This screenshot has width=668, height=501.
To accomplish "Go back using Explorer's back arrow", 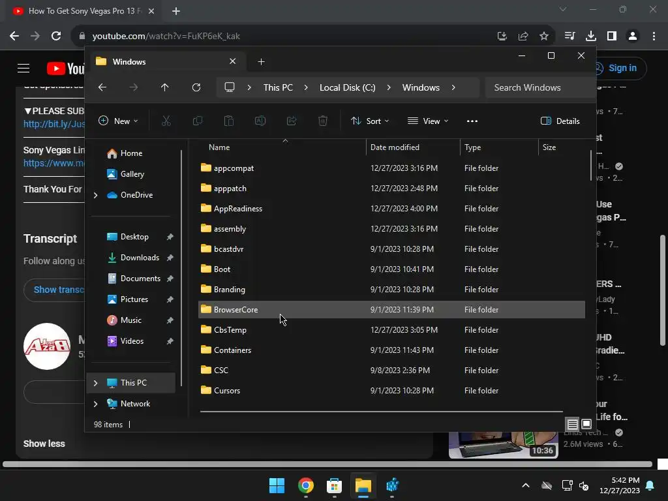I will click(x=102, y=87).
